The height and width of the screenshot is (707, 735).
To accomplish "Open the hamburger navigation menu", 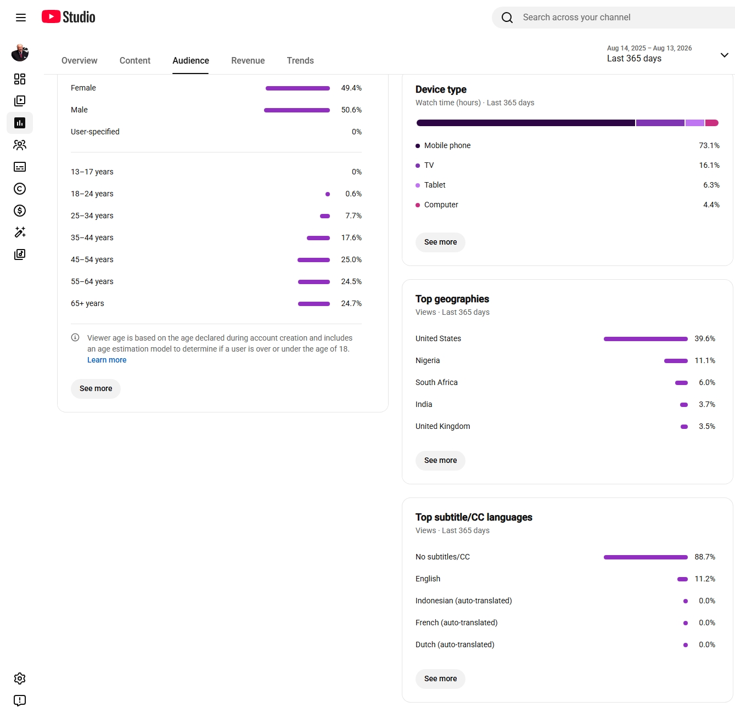I will pos(21,18).
